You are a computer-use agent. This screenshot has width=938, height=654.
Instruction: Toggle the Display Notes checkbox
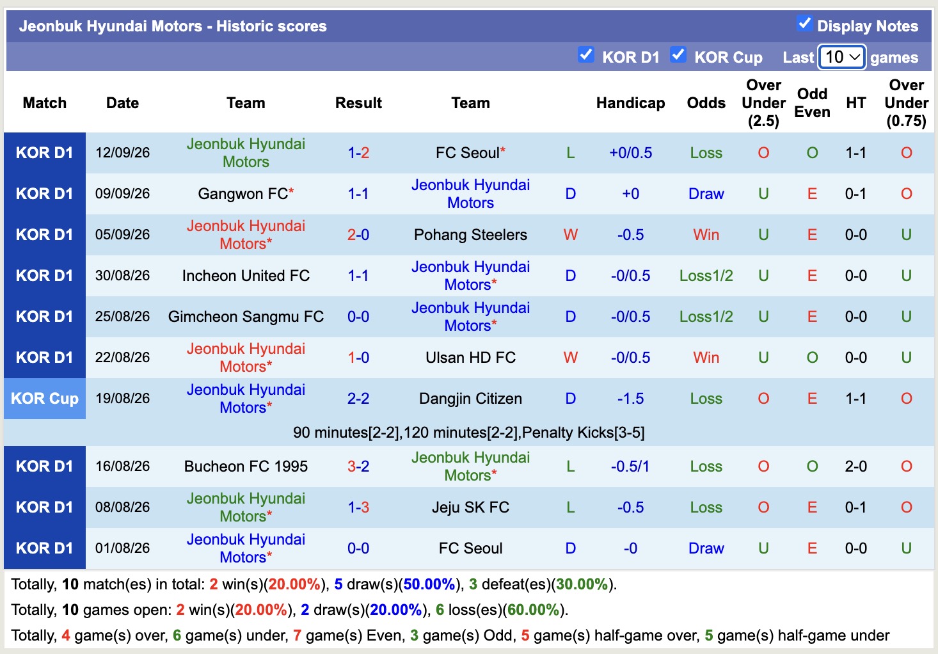[x=804, y=24]
